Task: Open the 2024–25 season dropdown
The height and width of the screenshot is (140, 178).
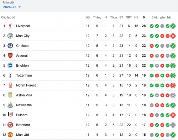Action: pyautogui.click(x=12, y=7)
